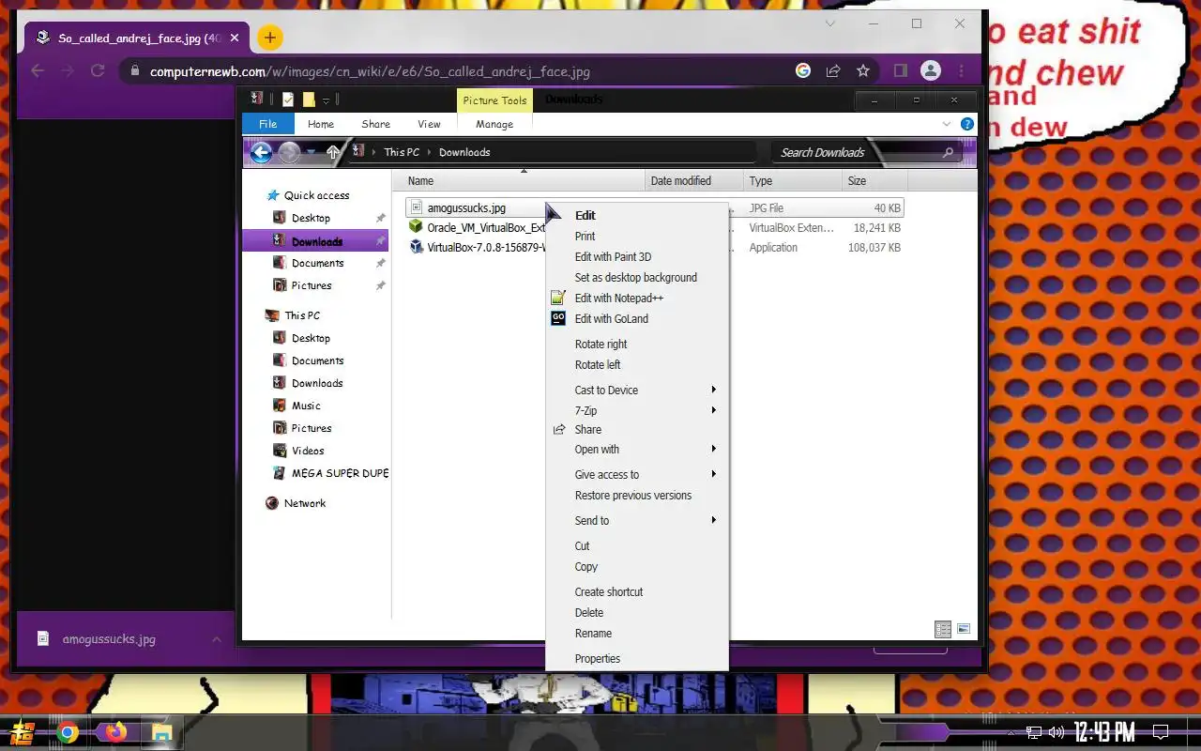The height and width of the screenshot is (751, 1201).
Task: Open the notification center icon
Action: [x=1160, y=732]
